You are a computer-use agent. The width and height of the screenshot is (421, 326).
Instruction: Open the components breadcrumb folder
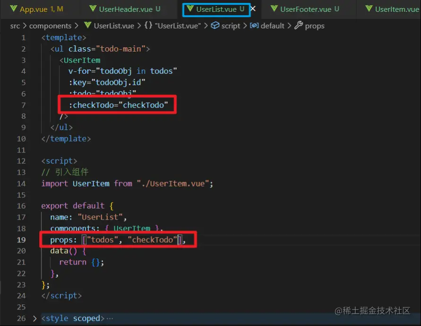pyautogui.click(x=50, y=26)
